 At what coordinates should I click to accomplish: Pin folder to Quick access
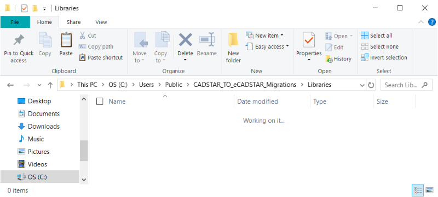[19, 48]
